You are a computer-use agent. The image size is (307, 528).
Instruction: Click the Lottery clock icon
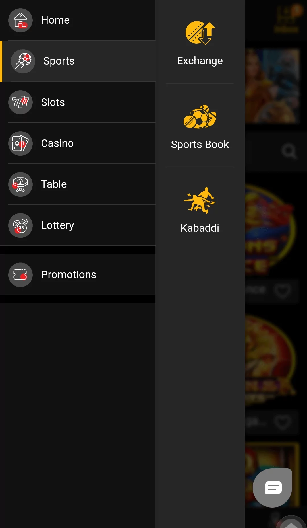20,225
